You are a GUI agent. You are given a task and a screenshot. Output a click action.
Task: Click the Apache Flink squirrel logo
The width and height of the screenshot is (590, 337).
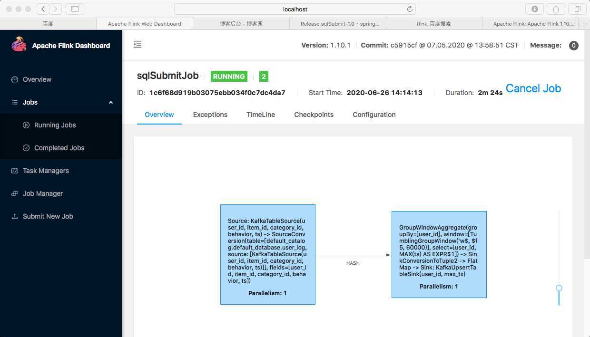(19, 45)
